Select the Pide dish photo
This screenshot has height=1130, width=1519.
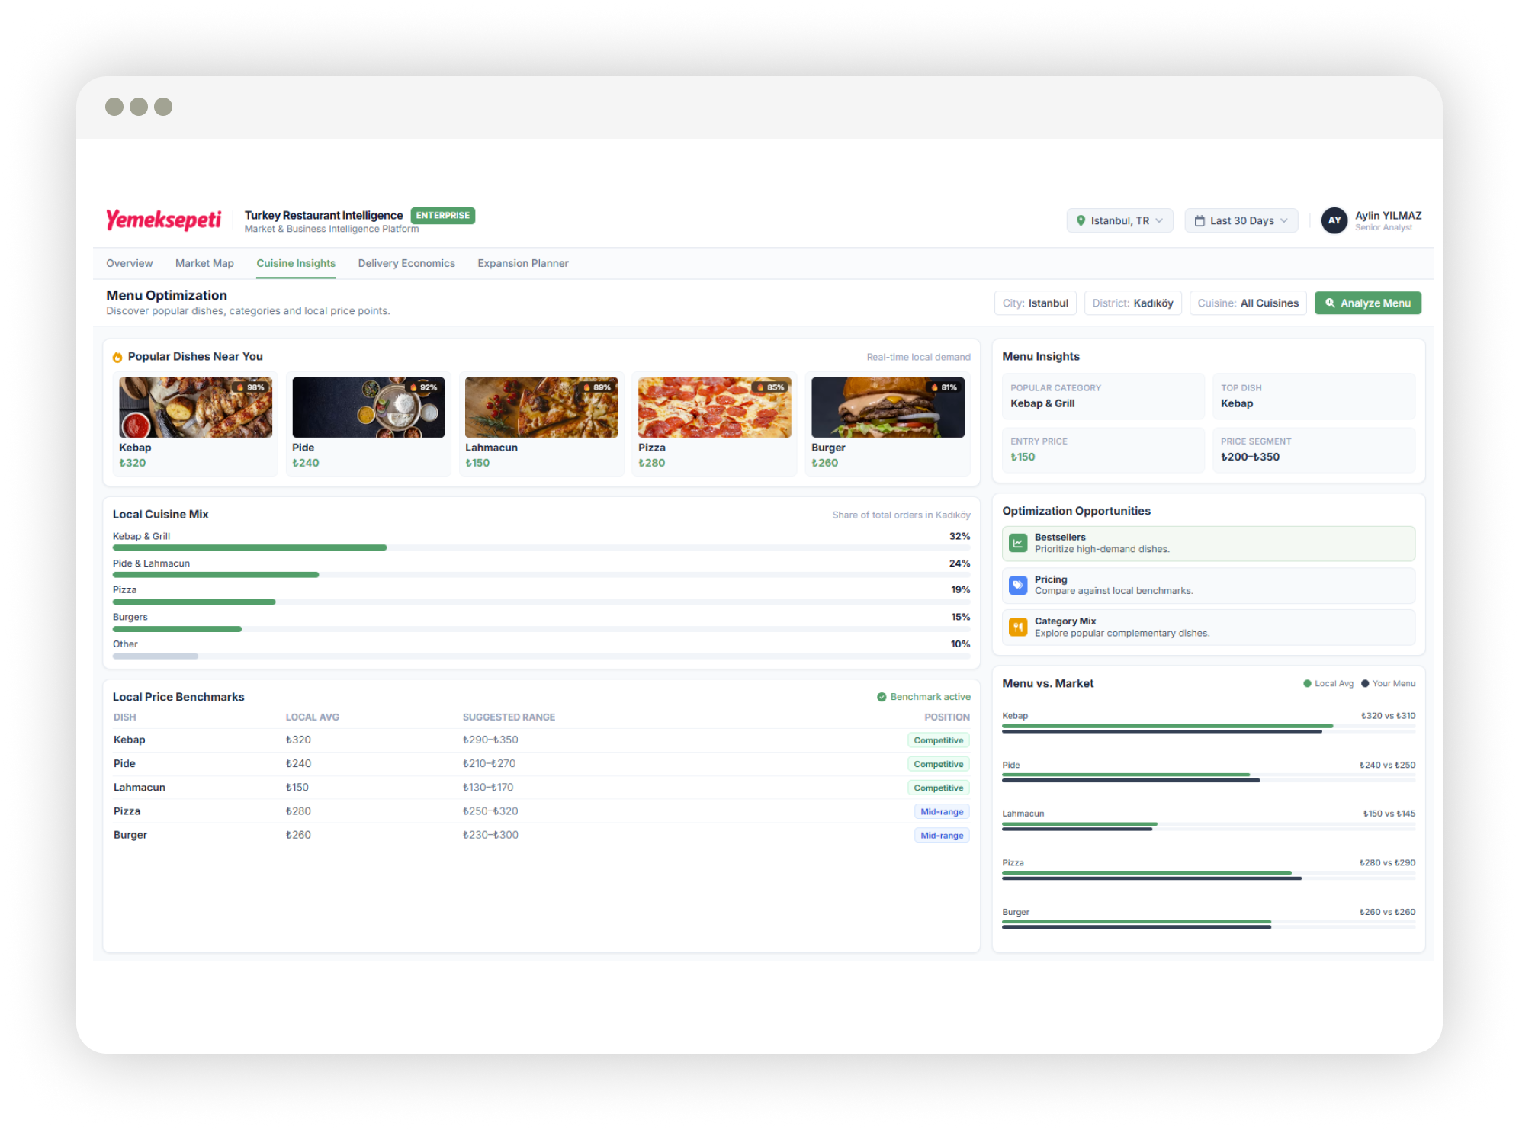click(x=368, y=407)
